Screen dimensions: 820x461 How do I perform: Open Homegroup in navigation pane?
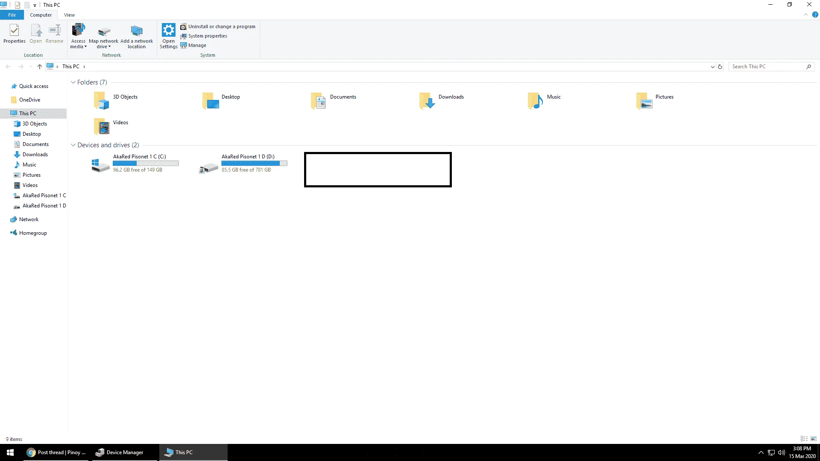tap(33, 233)
